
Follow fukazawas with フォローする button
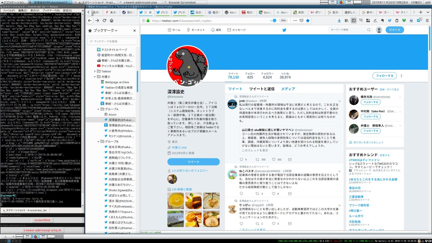(384, 76)
